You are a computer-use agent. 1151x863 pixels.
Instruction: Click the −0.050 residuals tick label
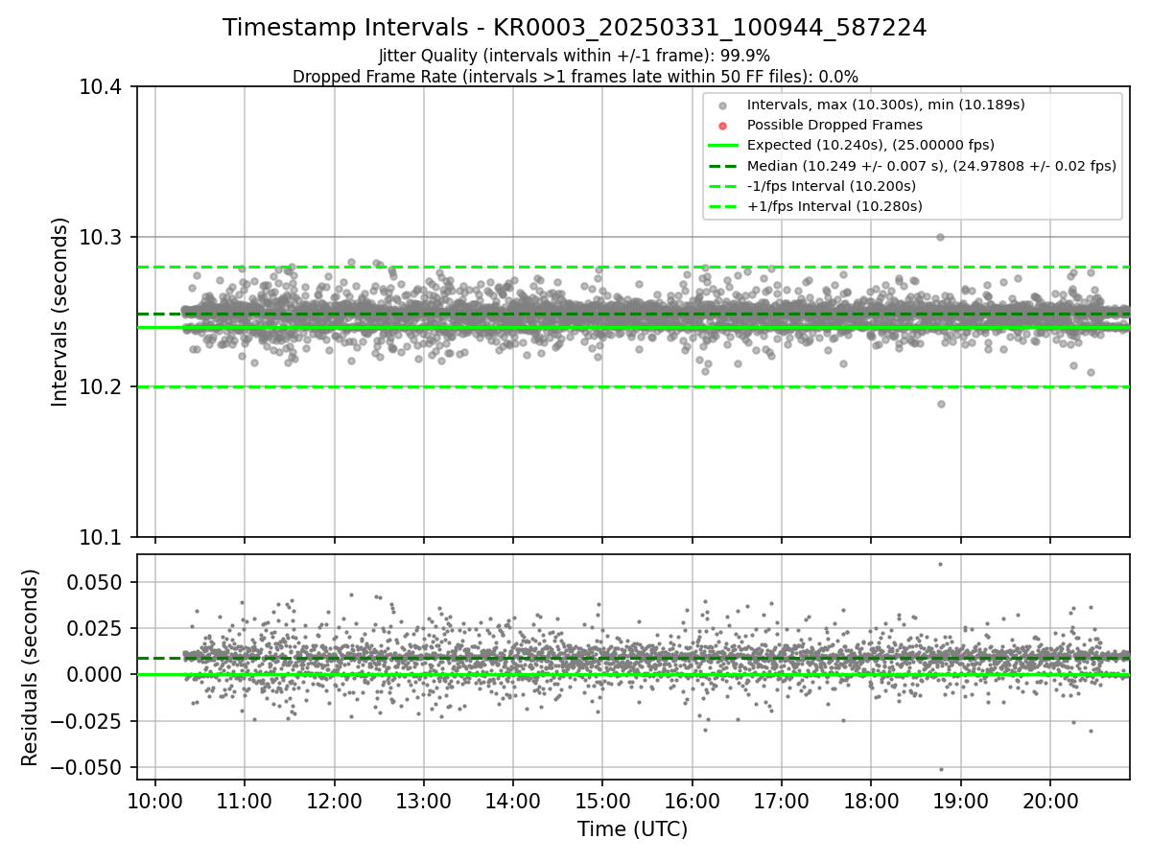point(87,767)
